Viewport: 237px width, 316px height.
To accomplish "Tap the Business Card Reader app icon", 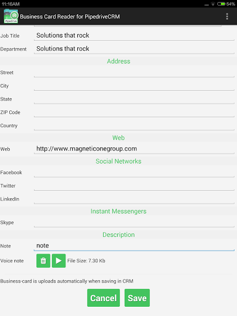I will (11, 16).
